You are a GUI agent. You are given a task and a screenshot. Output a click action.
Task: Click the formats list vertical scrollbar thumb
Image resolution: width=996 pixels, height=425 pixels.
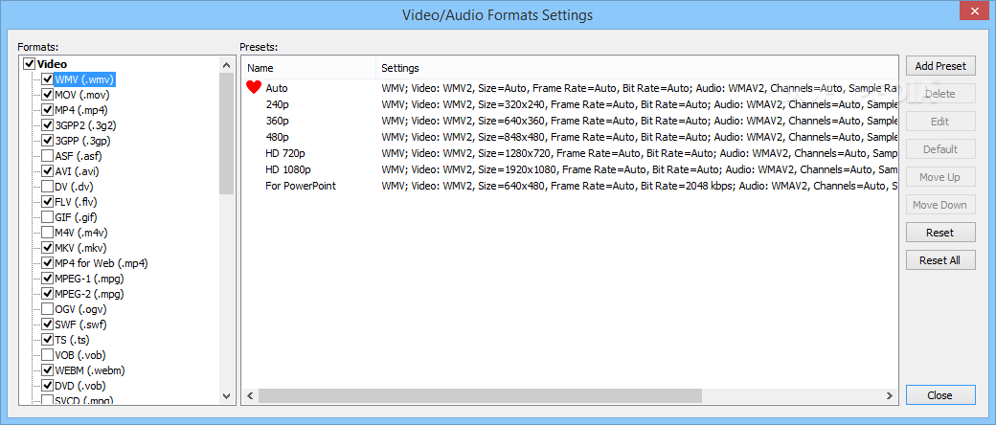tap(227, 133)
